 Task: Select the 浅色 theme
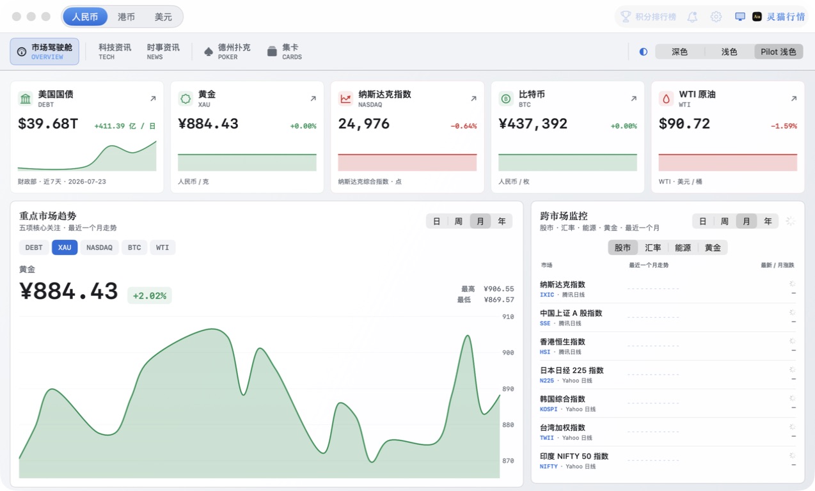[729, 52]
